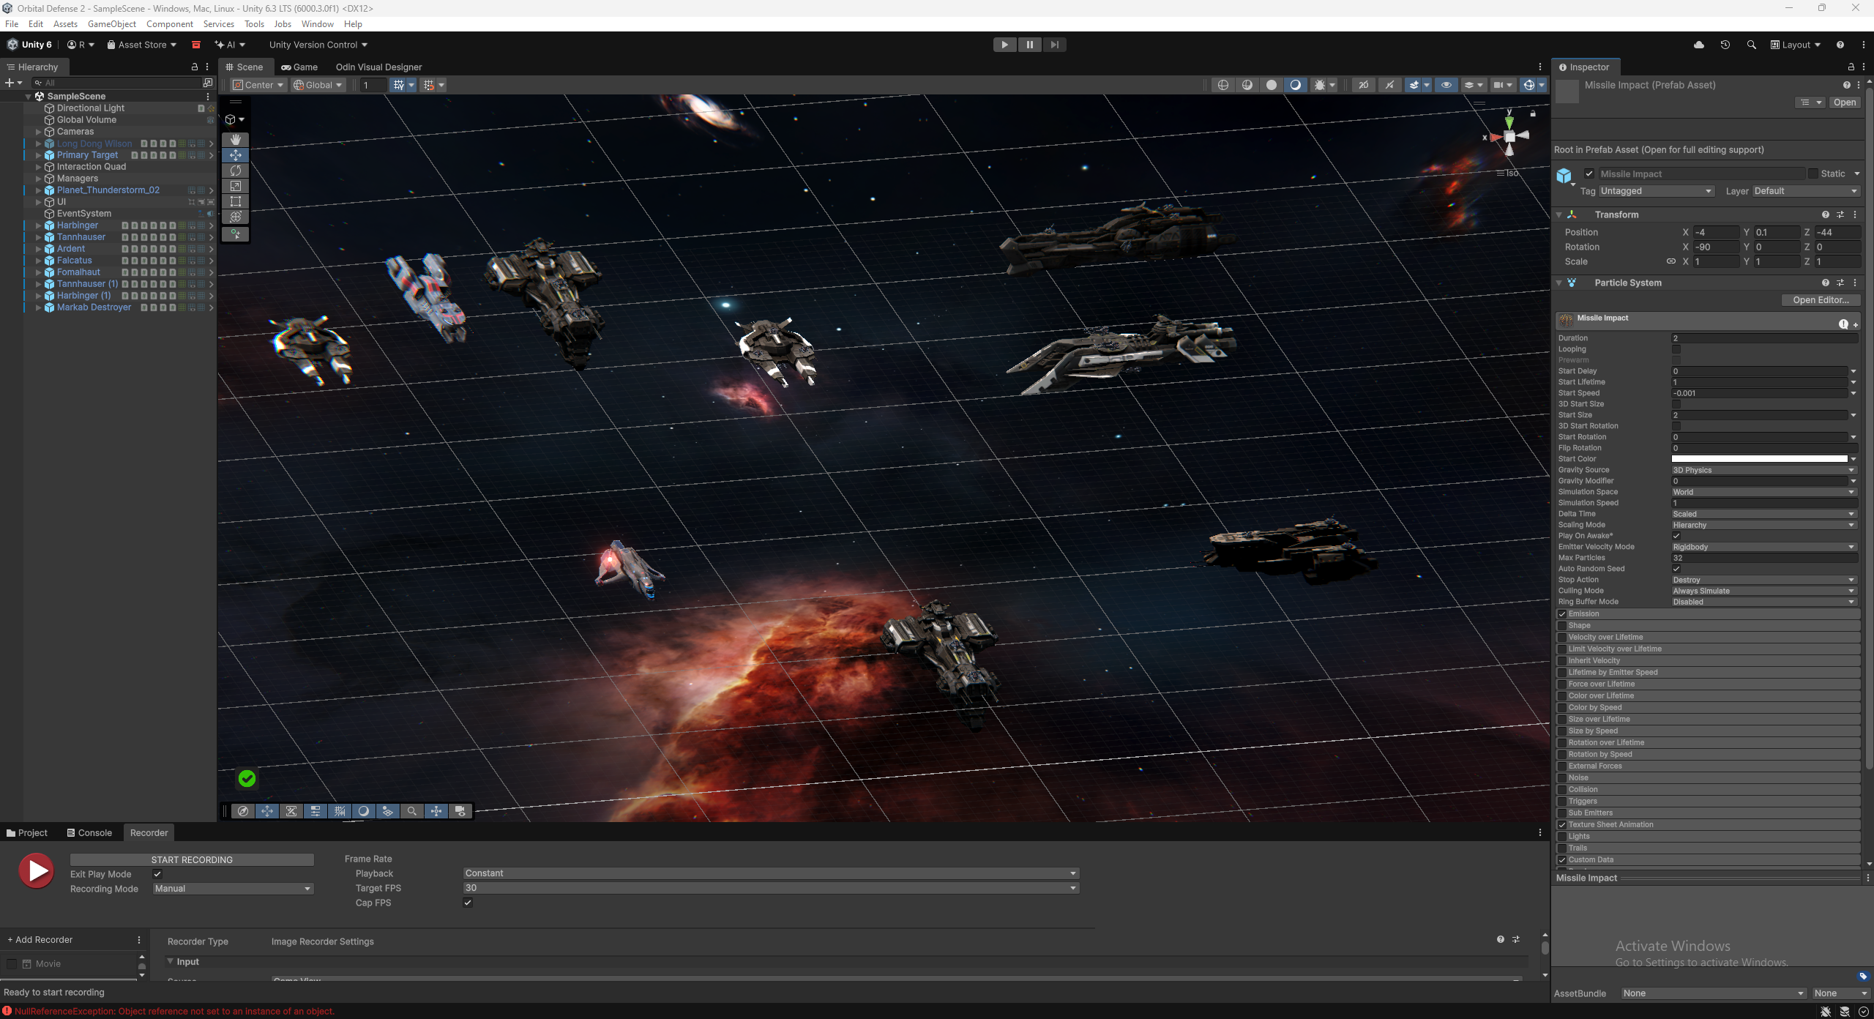This screenshot has width=1874, height=1019.
Task: Switch to the Console tab
Action: [89, 833]
